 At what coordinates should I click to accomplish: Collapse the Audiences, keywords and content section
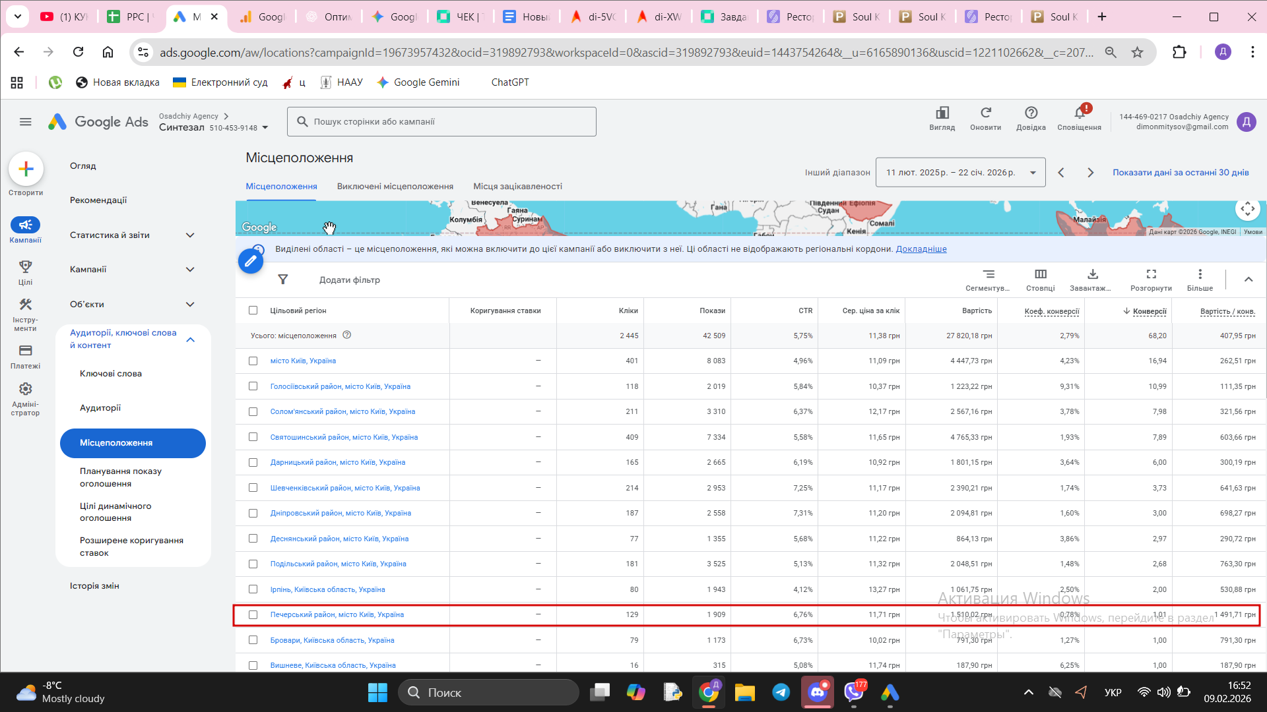tap(190, 340)
